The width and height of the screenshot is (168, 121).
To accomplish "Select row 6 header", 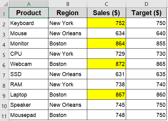I will tap(4, 64).
